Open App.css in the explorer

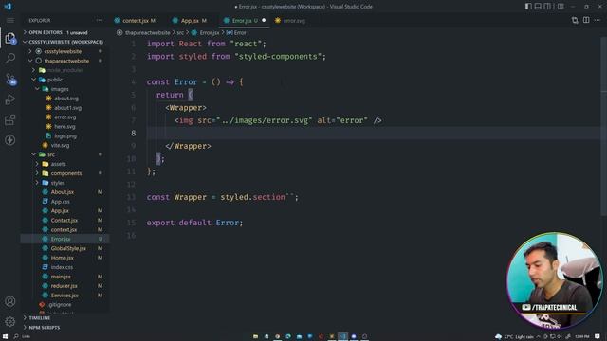click(x=61, y=202)
